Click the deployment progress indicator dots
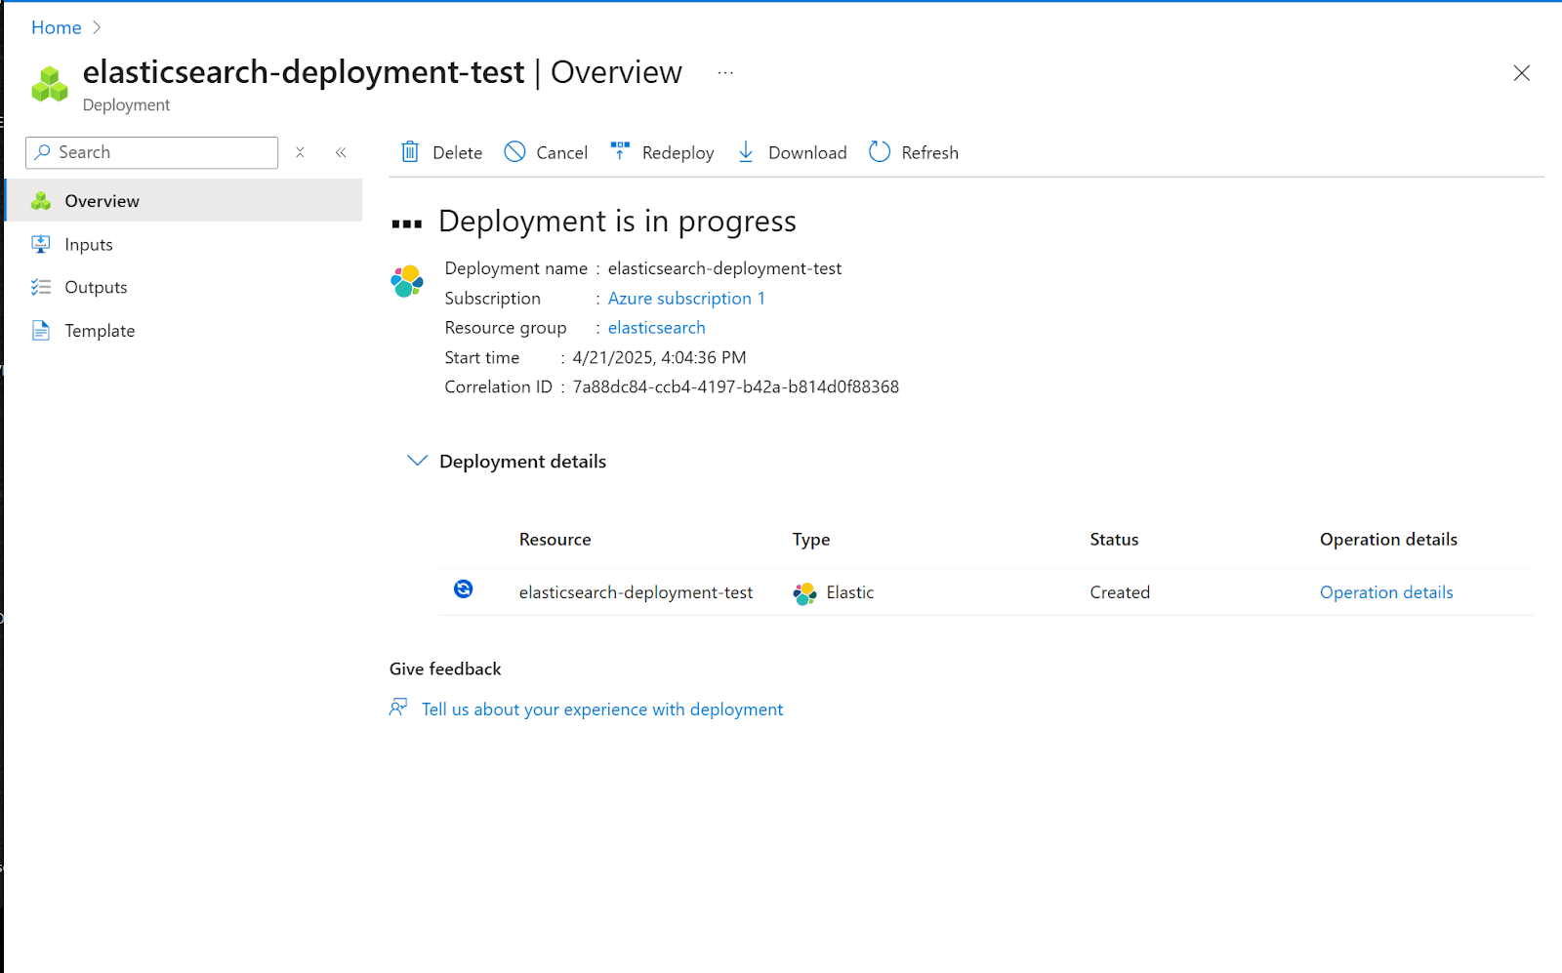The image size is (1562, 973). point(405,222)
